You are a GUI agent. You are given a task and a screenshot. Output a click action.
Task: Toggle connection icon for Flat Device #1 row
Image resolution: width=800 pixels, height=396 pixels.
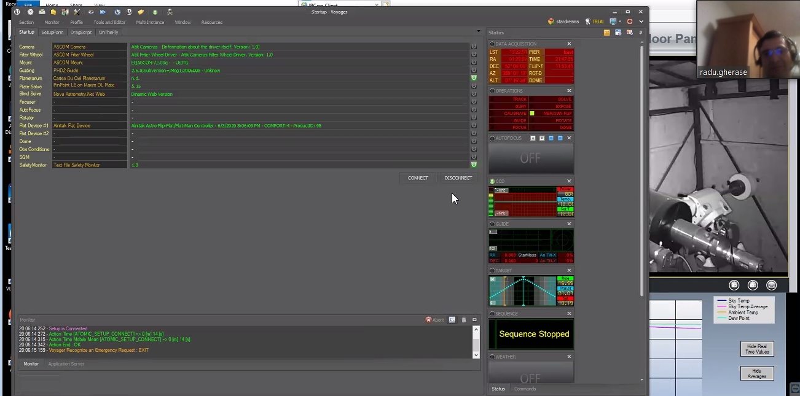click(x=474, y=125)
